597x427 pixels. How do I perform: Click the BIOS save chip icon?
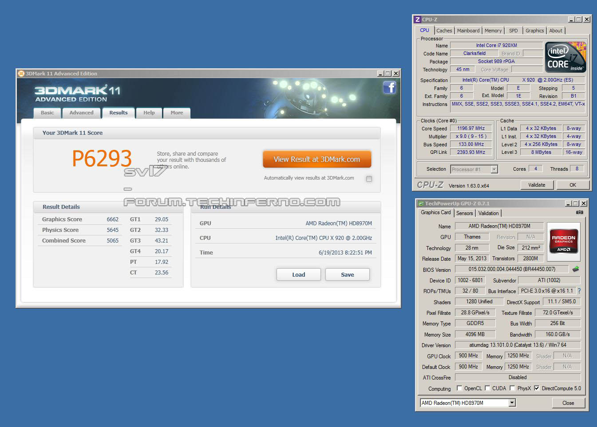click(x=576, y=269)
